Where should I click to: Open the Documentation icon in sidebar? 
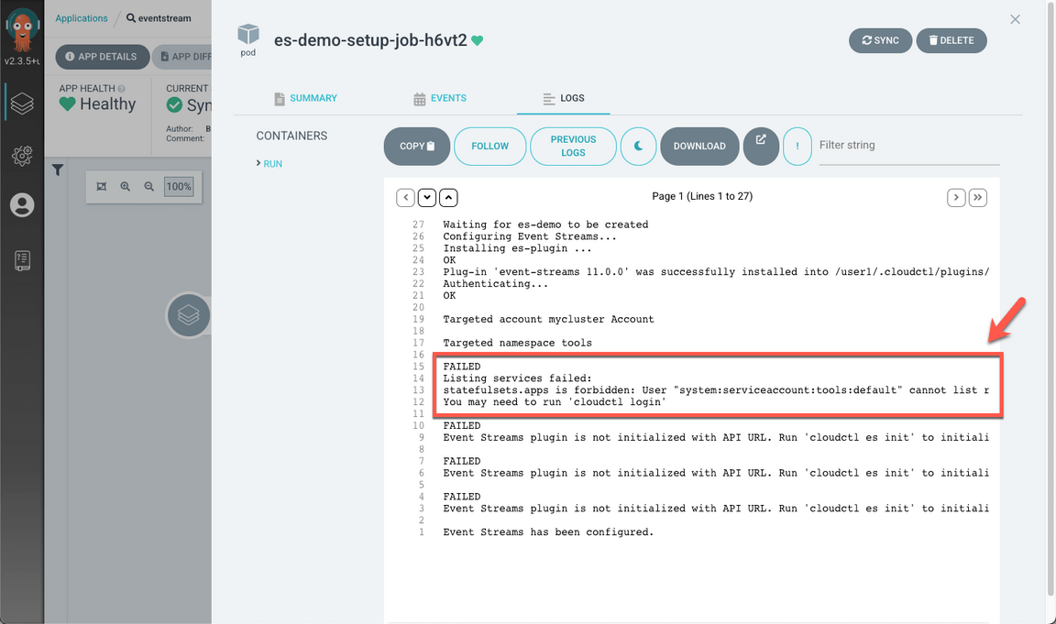click(22, 260)
